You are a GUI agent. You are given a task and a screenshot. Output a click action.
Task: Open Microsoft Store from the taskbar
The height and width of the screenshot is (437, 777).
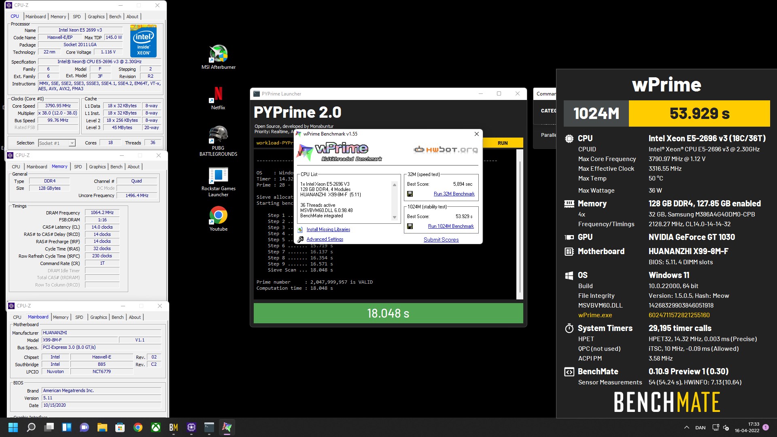[120, 427]
